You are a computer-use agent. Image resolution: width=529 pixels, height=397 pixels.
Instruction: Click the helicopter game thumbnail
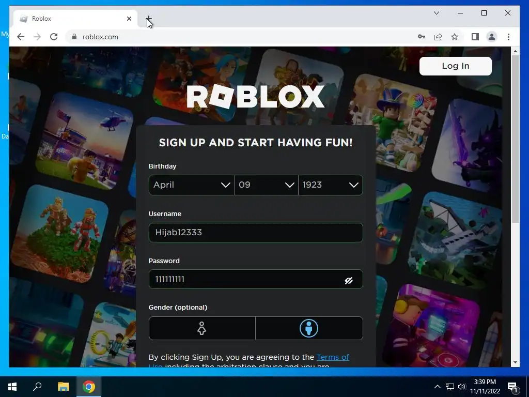(84, 141)
